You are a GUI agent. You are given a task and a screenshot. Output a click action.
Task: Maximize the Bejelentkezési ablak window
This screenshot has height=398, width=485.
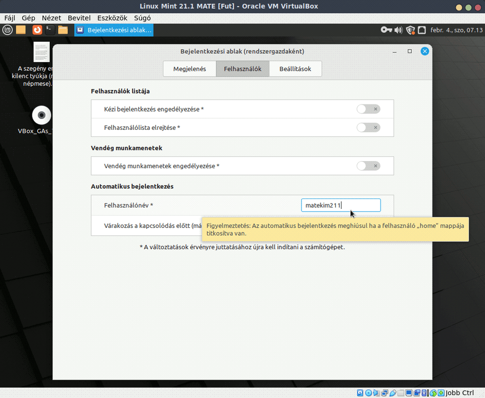(409, 51)
